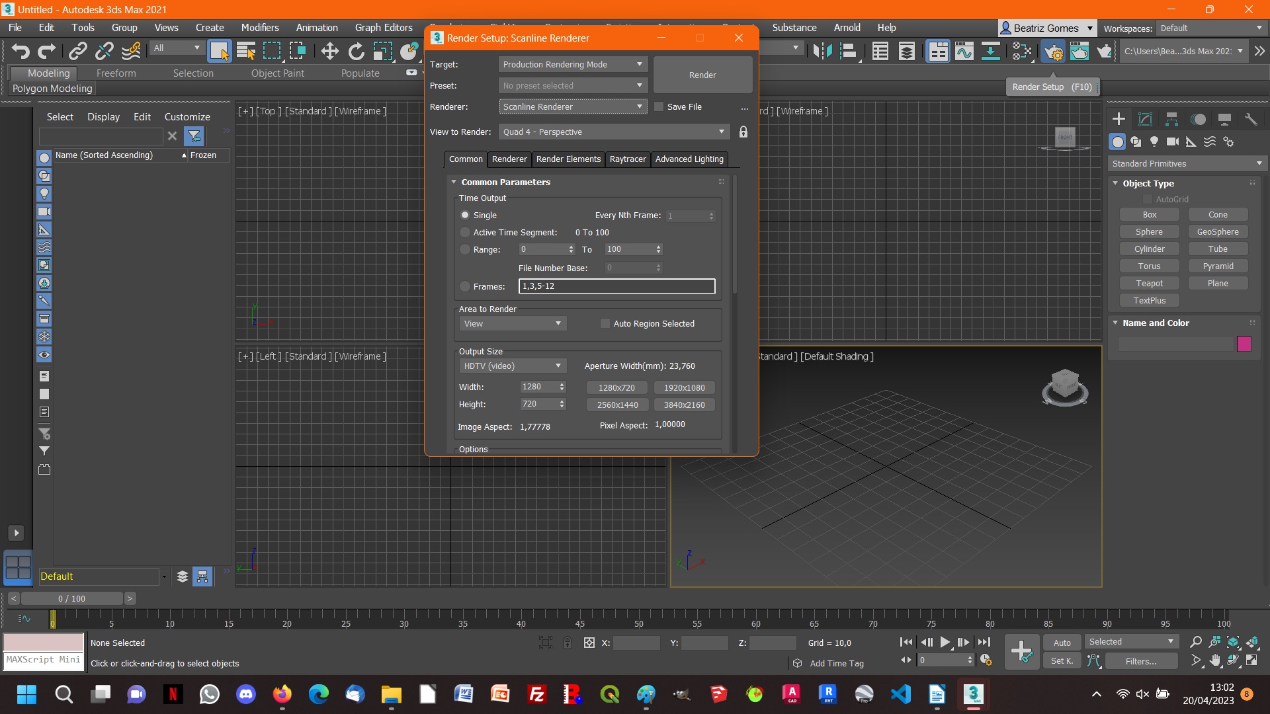The height and width of the screenshot is (714, 1270).
Task: Choose the Select and Move tool
Action: [x=329, y=51]
